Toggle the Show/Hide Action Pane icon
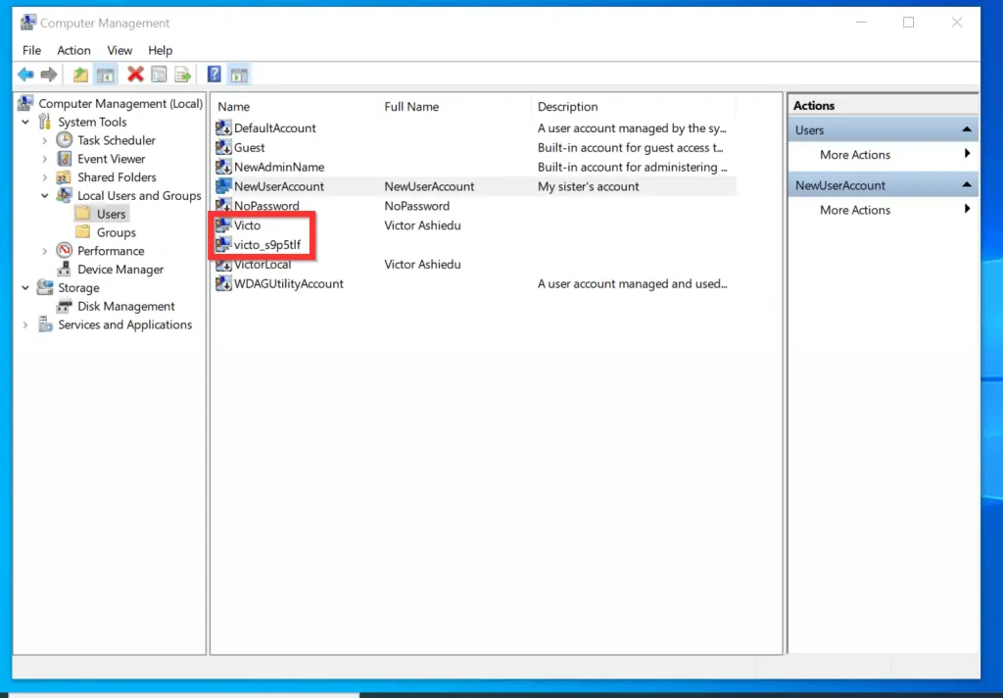The image size is (1003, 698). point(238,74)
